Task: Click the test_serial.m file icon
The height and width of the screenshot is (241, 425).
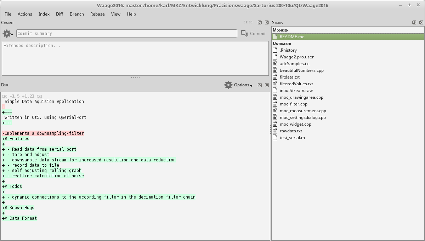Action: pyautogui.click(x=275, y=137)
